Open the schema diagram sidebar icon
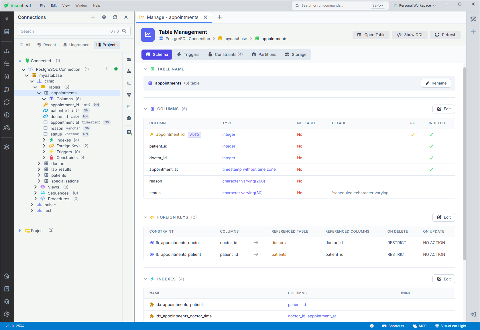This screenshot has width=480, height=330. [7, 51]
